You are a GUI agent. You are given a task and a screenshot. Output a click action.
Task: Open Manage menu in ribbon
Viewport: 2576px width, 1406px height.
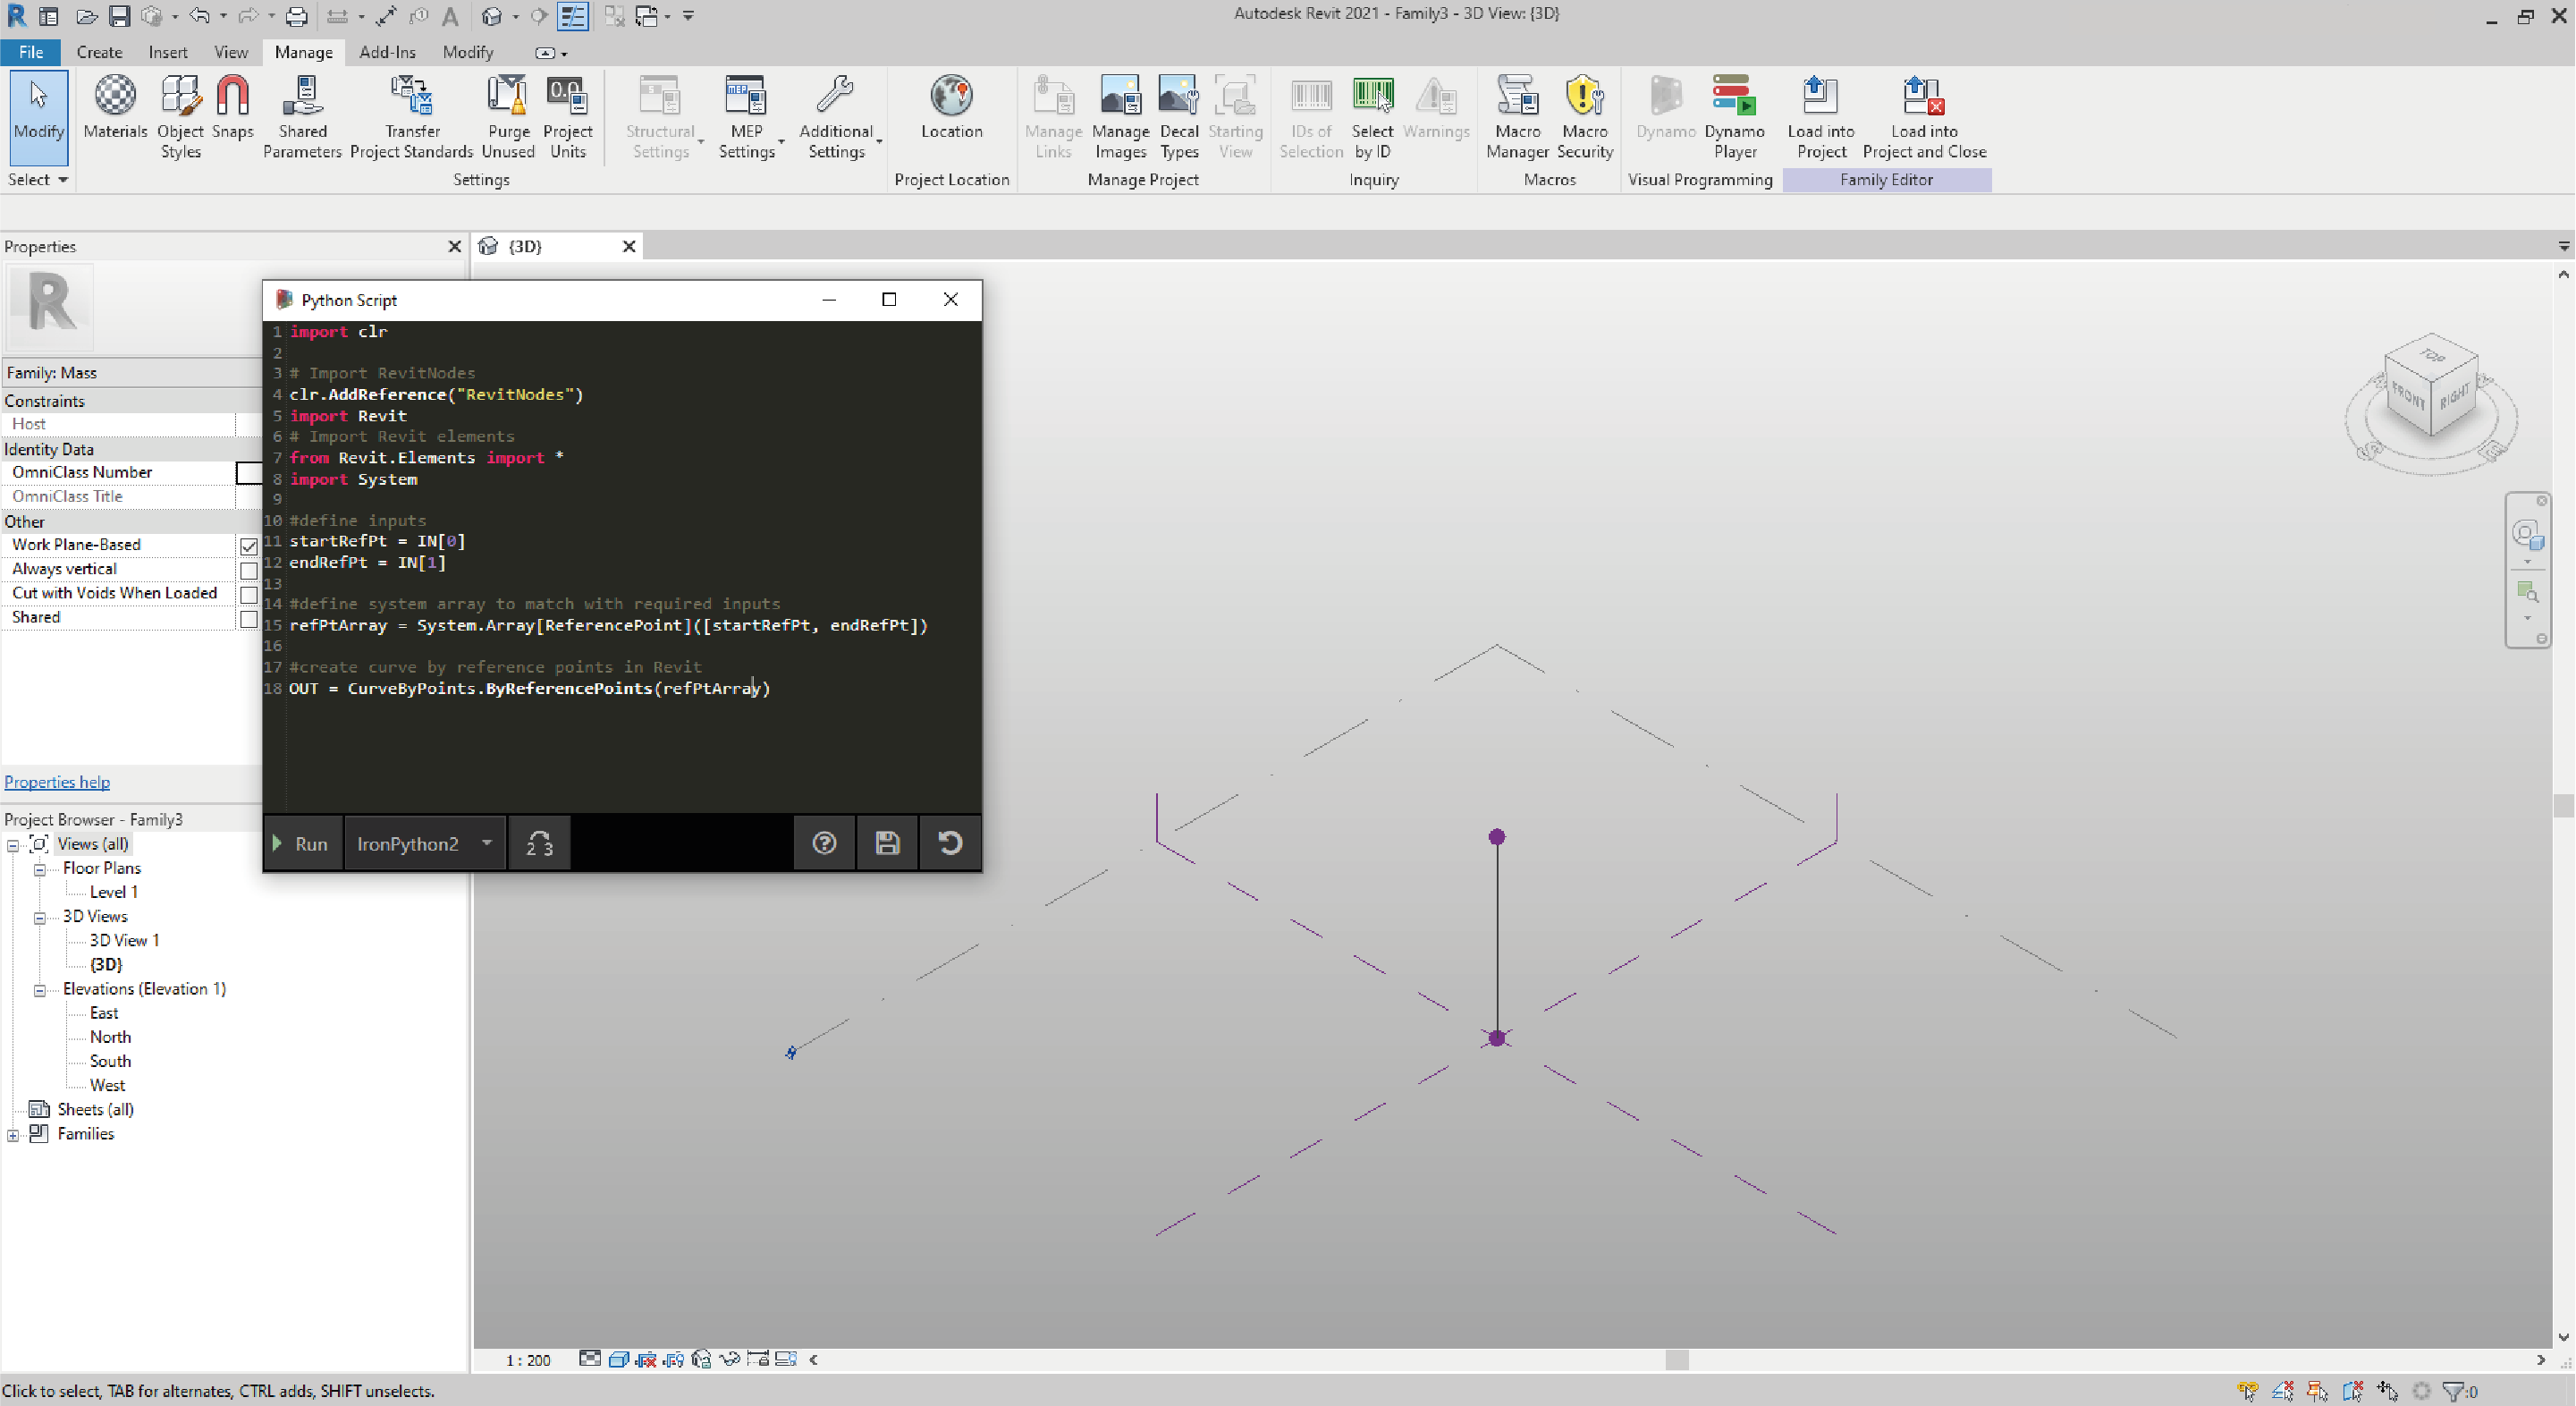(x=303, y=52)
